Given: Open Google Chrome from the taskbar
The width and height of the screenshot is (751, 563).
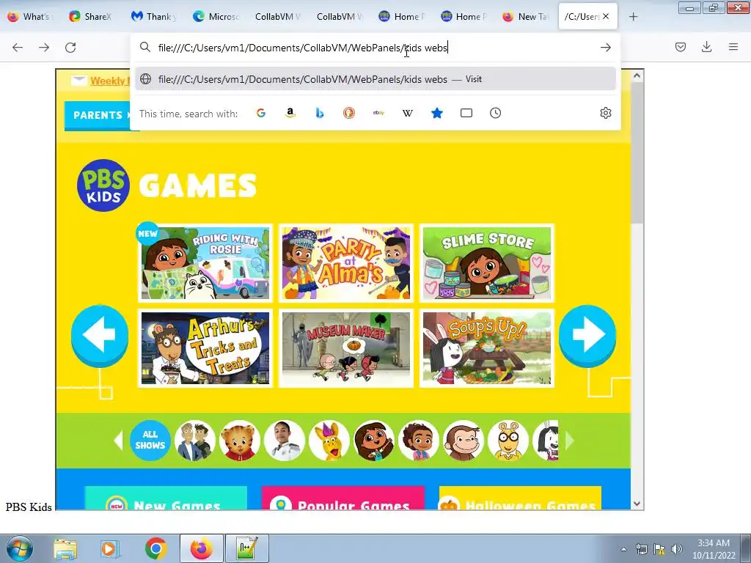Looking at the screenshot, I should [156, 549].
